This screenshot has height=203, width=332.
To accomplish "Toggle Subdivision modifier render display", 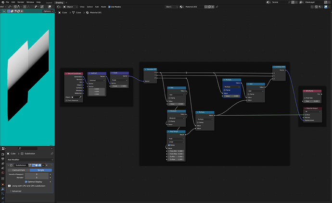I will point(39,165).
